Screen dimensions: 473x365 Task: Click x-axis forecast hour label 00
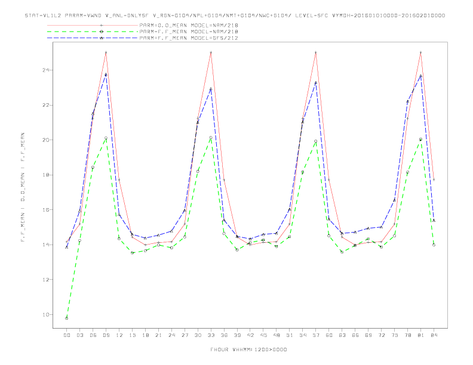(x=67, y=335)
